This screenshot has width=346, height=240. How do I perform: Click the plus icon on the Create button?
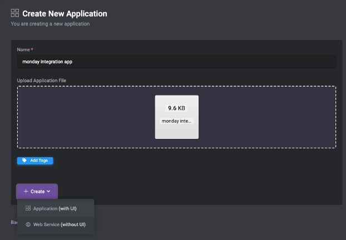pyautogui.click(x=26, y=191)
